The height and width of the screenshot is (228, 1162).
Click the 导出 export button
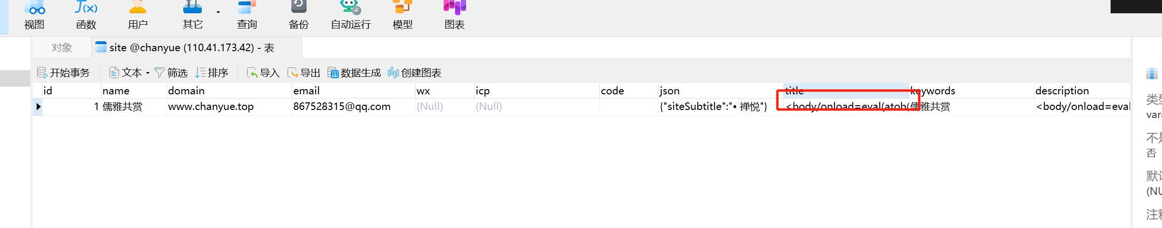(304, 73)
